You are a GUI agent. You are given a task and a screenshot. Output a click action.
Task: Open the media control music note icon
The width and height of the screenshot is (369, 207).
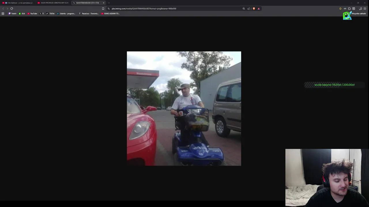pos(360,9)
